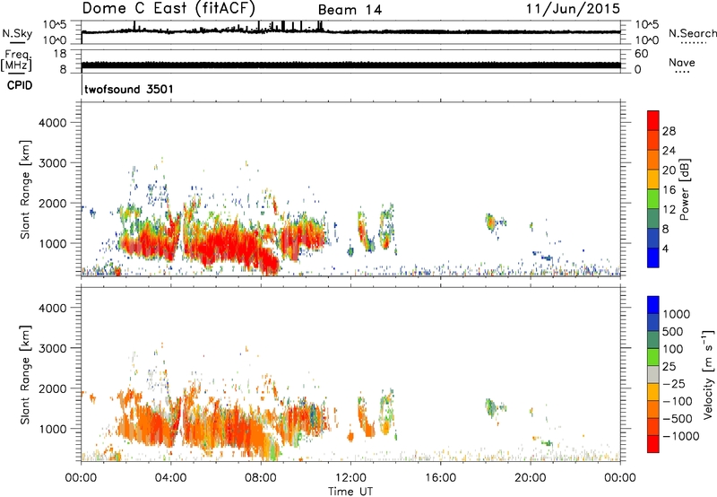Click the gray segment of the velocity colorbar

[653, 374]
